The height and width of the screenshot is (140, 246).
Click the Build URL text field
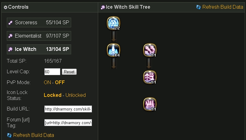(x=68, y=109)
